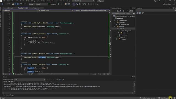Click Start Without Debugging outlined play icon

59,4
